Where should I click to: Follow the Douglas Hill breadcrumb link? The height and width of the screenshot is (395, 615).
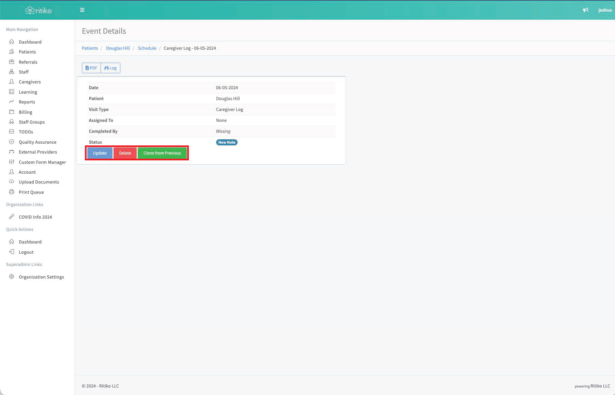pos(118,48)
